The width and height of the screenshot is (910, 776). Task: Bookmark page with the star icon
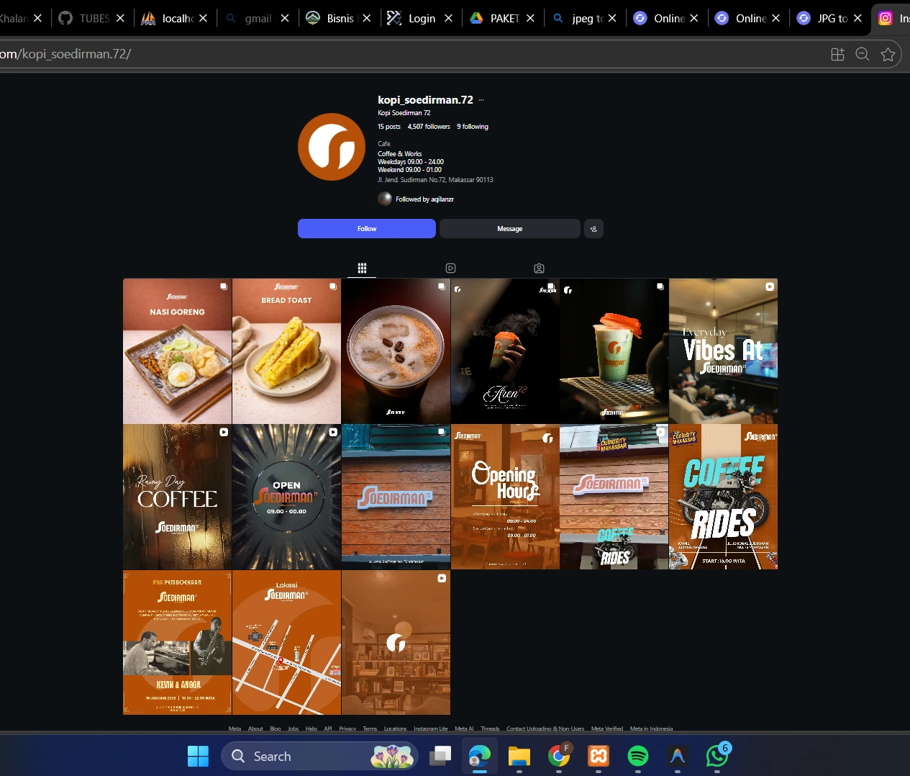point(888,54)
